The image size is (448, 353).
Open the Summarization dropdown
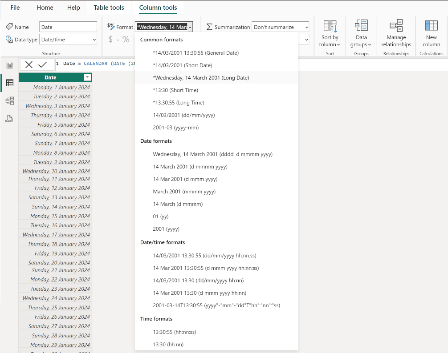(x=280, y=27)
